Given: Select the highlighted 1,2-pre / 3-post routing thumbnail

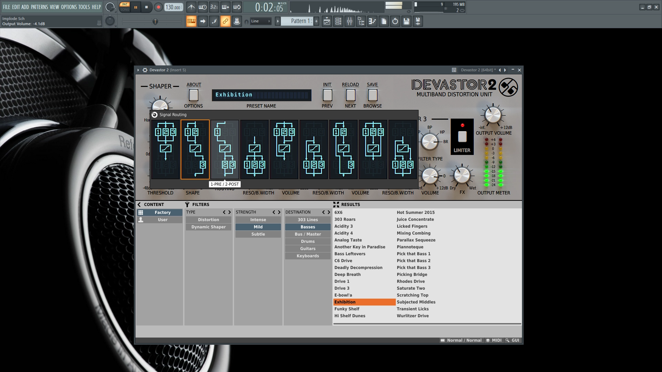Looking at the screenshot, I should coord(195,149).
